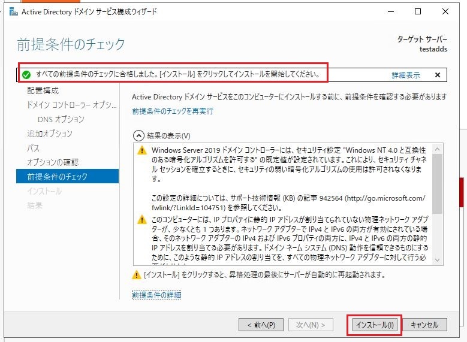The width and height of the screenshot is (467, 342).
Task: Select DNS オプション step
Action: (61, 119)
